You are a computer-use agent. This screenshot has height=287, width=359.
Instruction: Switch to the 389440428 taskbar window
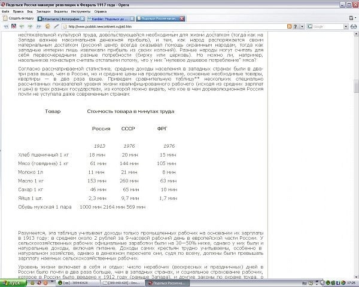tap(78, 283)
